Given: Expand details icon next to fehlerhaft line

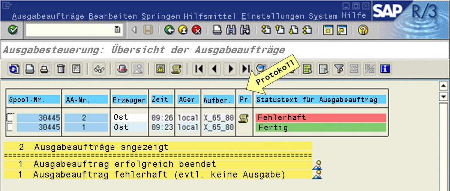Looking at the screenshot, I should 318,174.
